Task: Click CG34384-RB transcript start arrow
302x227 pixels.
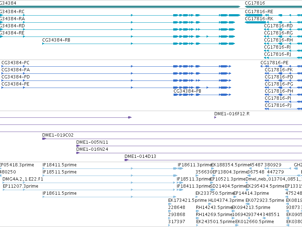Action: click(43, 44)
